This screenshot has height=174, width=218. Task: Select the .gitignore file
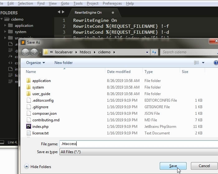pos(40,107)
